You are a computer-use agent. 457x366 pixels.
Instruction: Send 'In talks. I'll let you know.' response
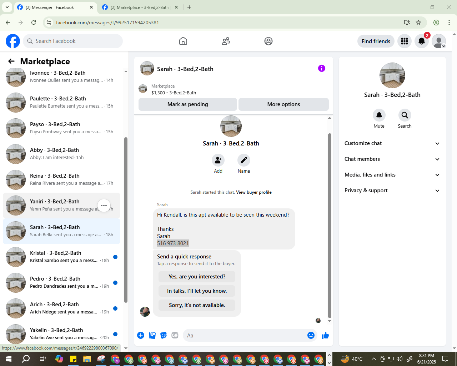(x=197, y=291)
